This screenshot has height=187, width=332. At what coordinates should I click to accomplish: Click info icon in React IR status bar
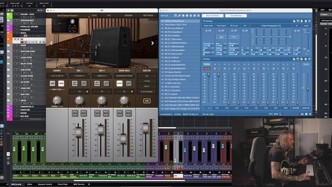[306, 114]
